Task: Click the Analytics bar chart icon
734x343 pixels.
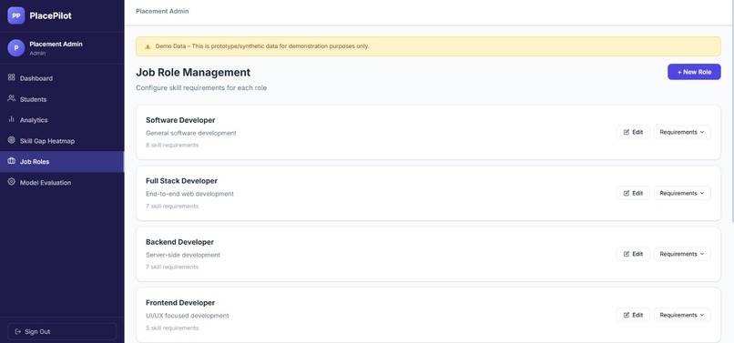Action: tap(12, 119)
